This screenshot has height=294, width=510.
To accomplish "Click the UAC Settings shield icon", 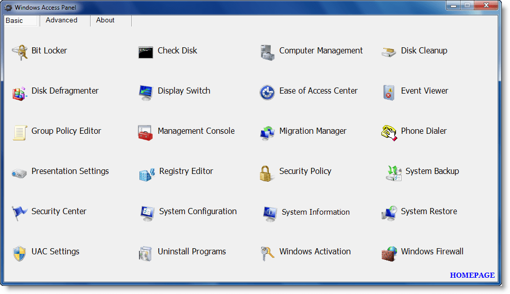I will coord(19,253).
